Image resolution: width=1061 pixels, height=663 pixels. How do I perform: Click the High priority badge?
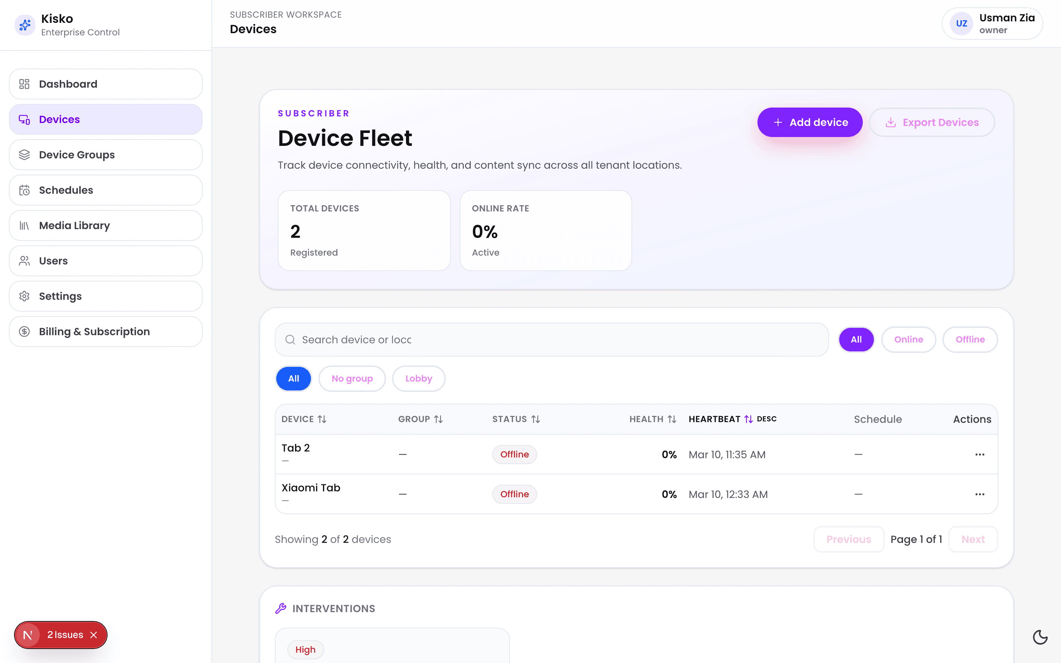[x=305, y=649]
